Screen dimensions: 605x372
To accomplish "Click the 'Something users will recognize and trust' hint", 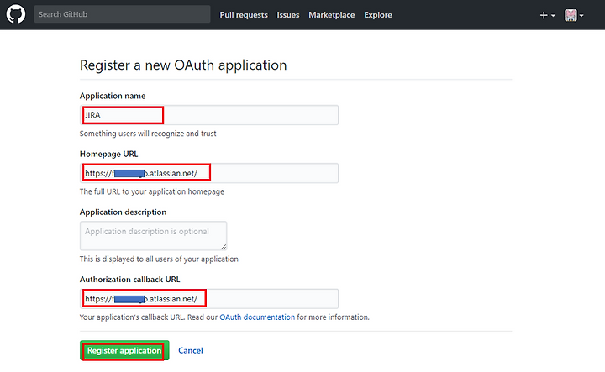I will [x=148, y=134].
